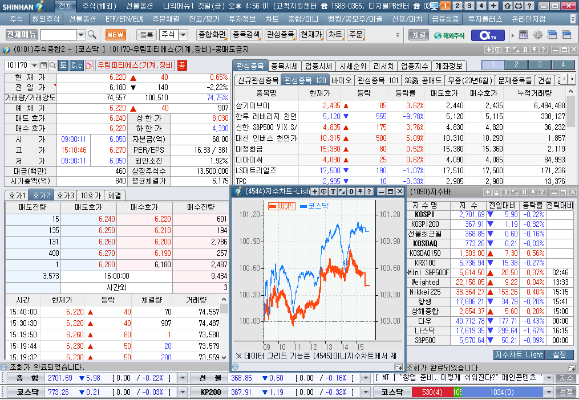Open the 해외주식 menu bar item
Screen dimensions: 579x400
[46, 19]
